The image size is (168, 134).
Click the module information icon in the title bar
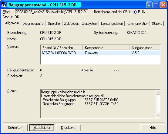pyautogui.click(x=4, y=5)
